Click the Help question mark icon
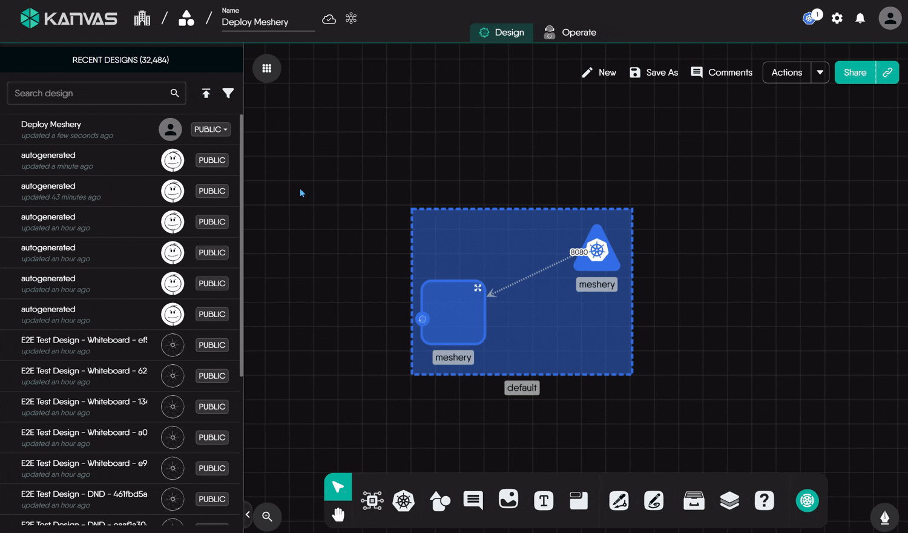 [x=765, y=500]
